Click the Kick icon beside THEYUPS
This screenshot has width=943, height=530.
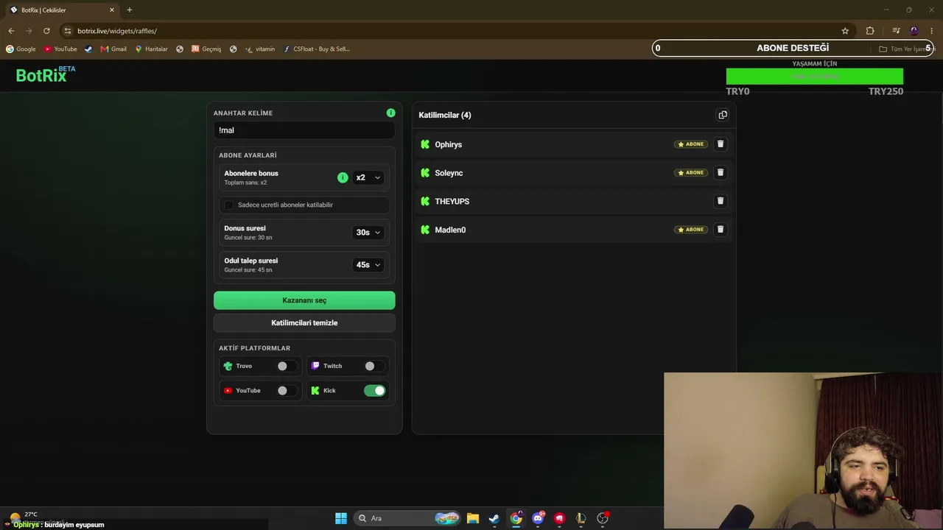click(x=425, y=201)
